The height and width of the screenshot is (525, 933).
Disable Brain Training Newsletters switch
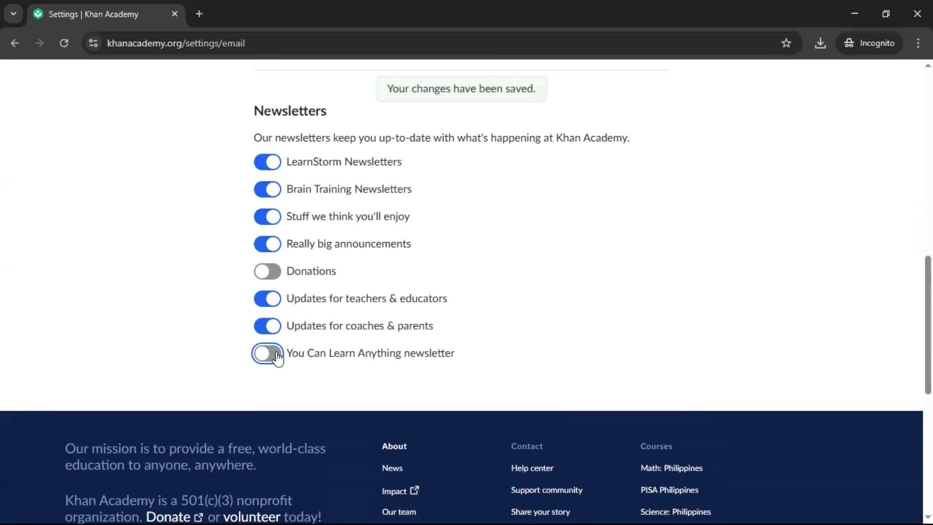point(267,189)
